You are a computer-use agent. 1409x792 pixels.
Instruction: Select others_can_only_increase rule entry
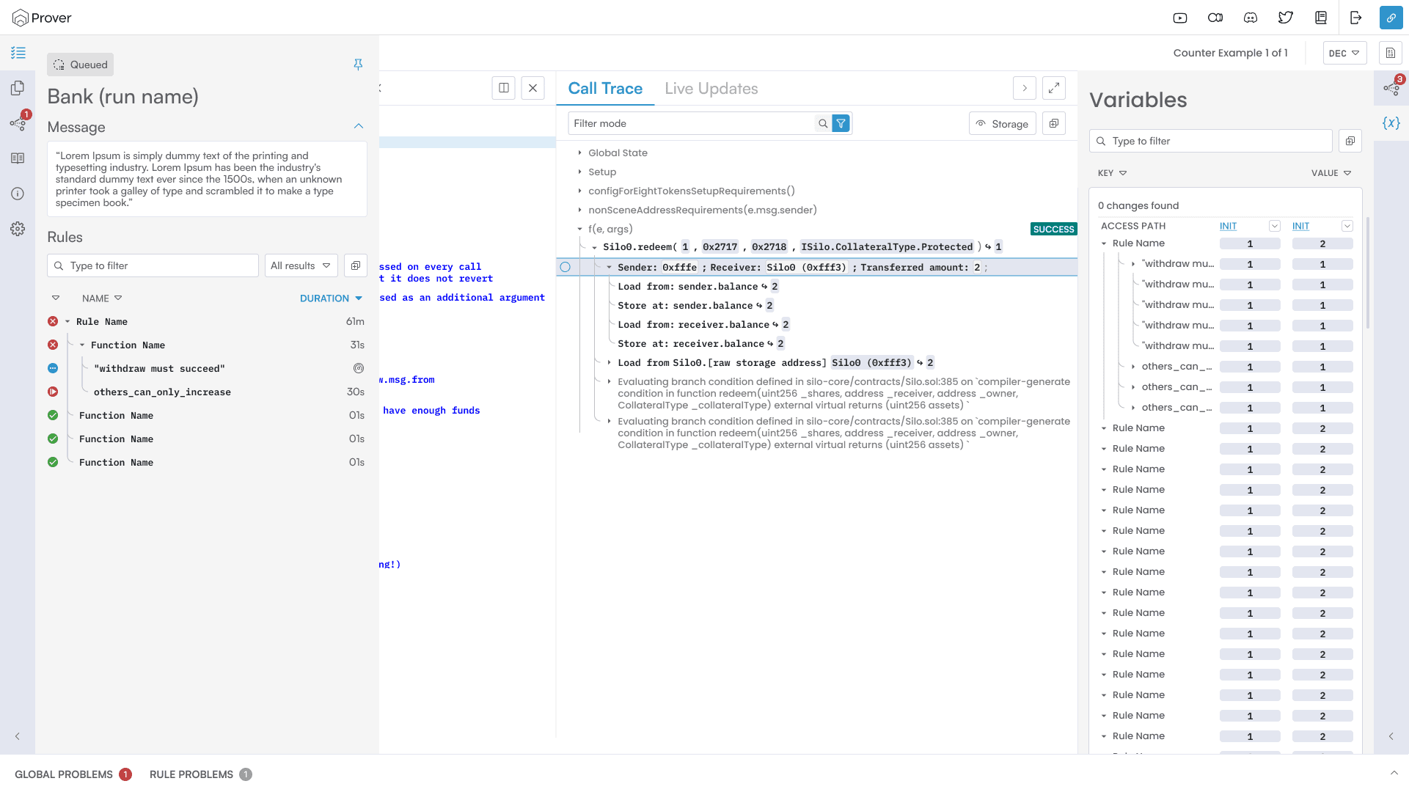pyautogui.click(x=162, y=392)
